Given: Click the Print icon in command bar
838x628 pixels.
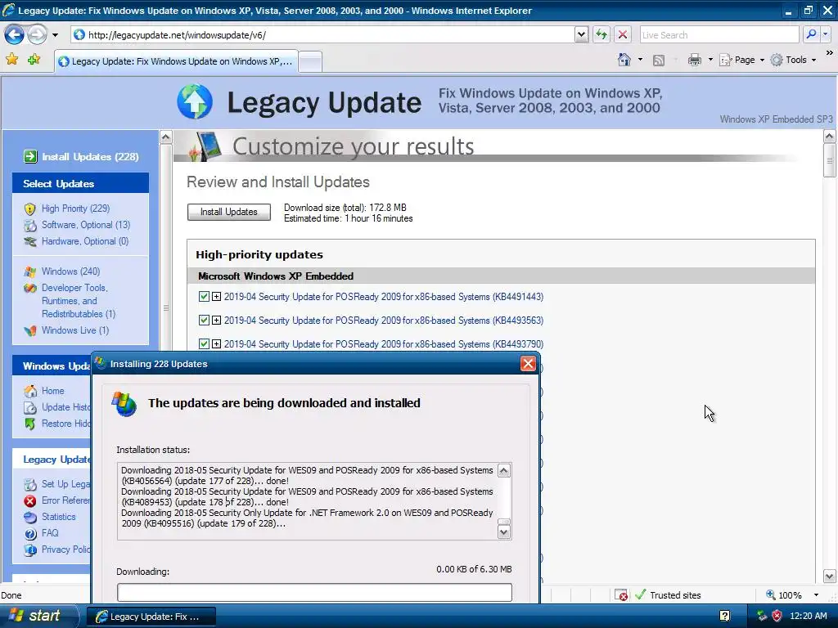Looking at the screenshot, I should (694, 60).
